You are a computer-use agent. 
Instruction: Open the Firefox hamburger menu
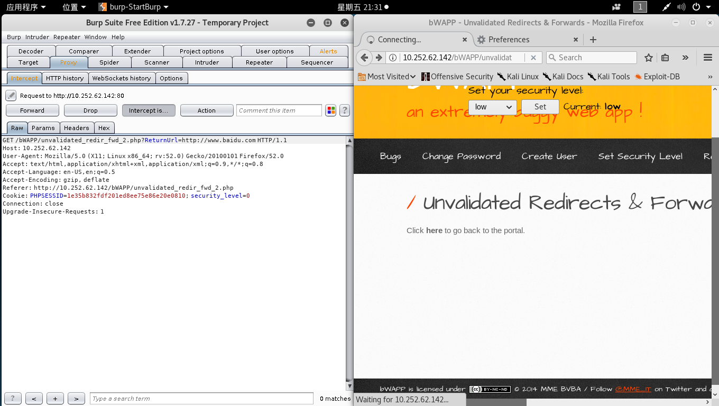pyautogui.click(x=708, y=58)
